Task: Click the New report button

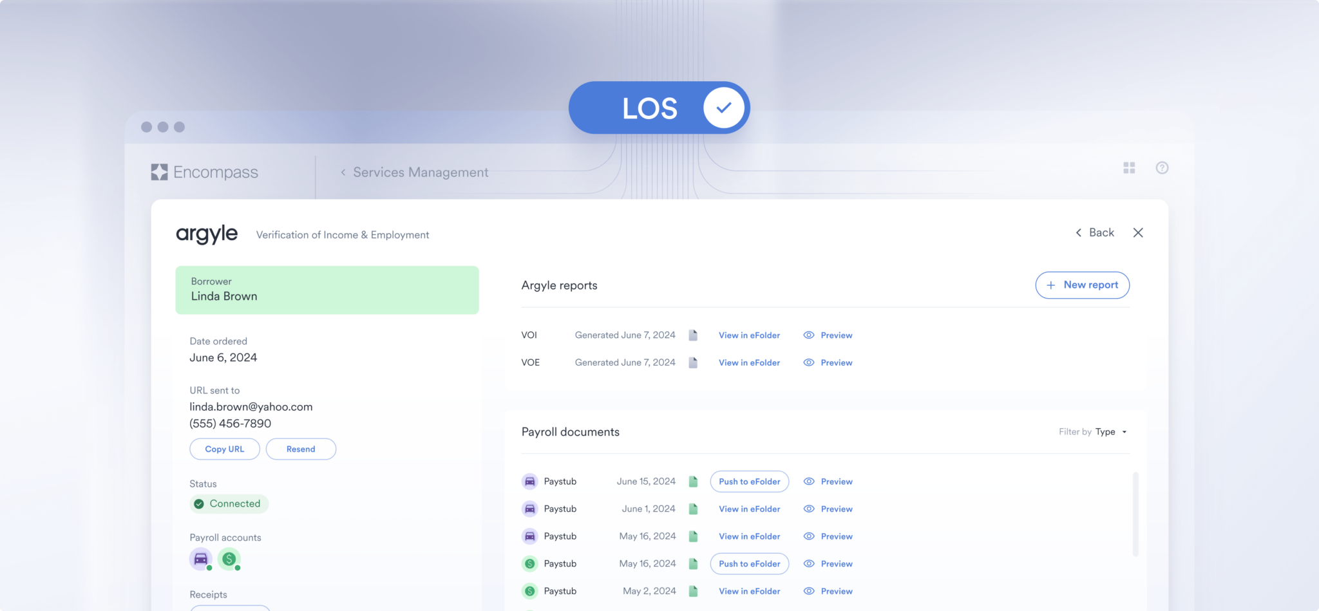Action: 1082,285
